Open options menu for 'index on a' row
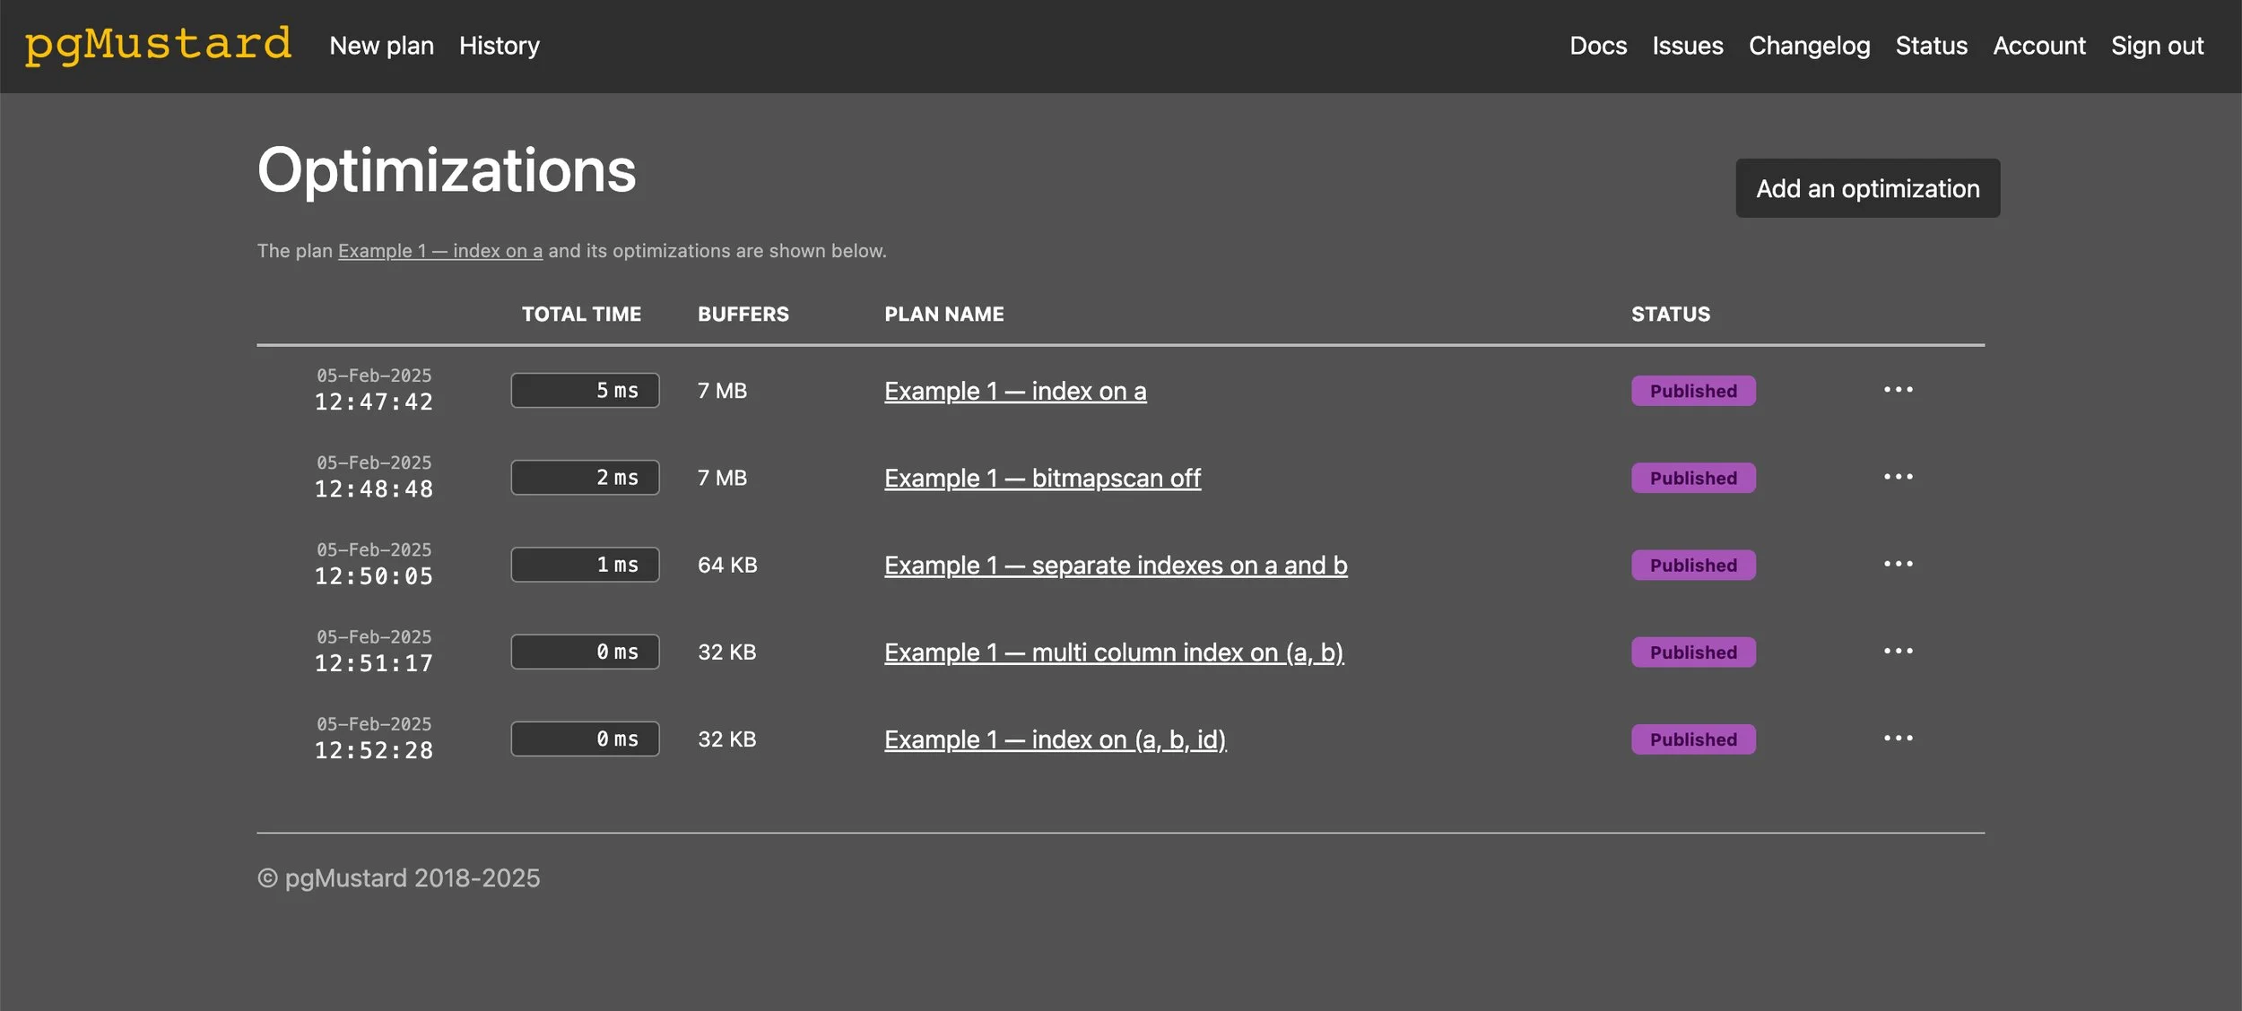 1898,390
